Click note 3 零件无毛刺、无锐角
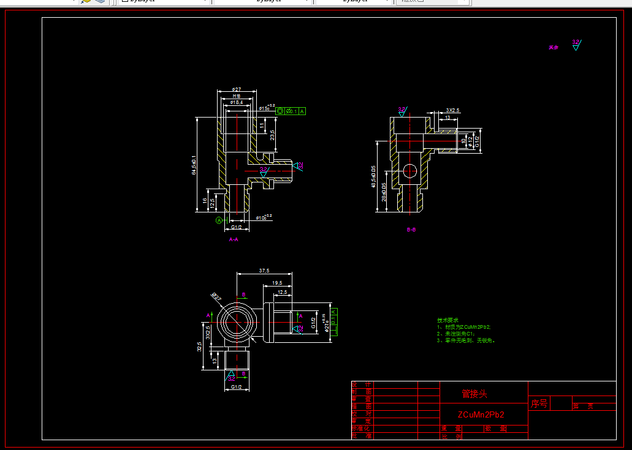632x450 pixels. (466, 340)
